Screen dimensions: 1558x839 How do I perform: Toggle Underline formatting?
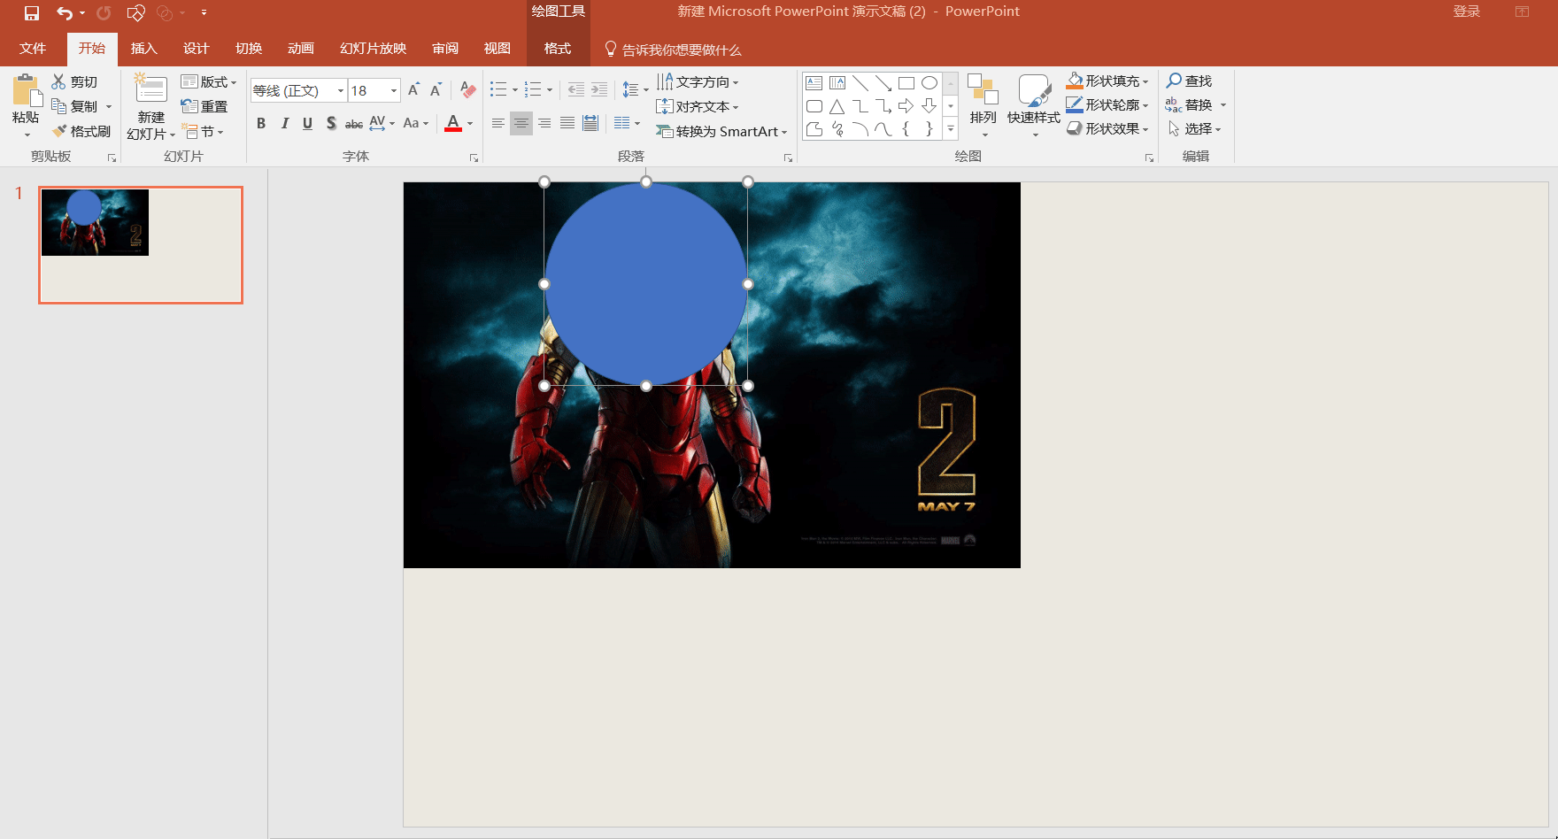point(307,123)
